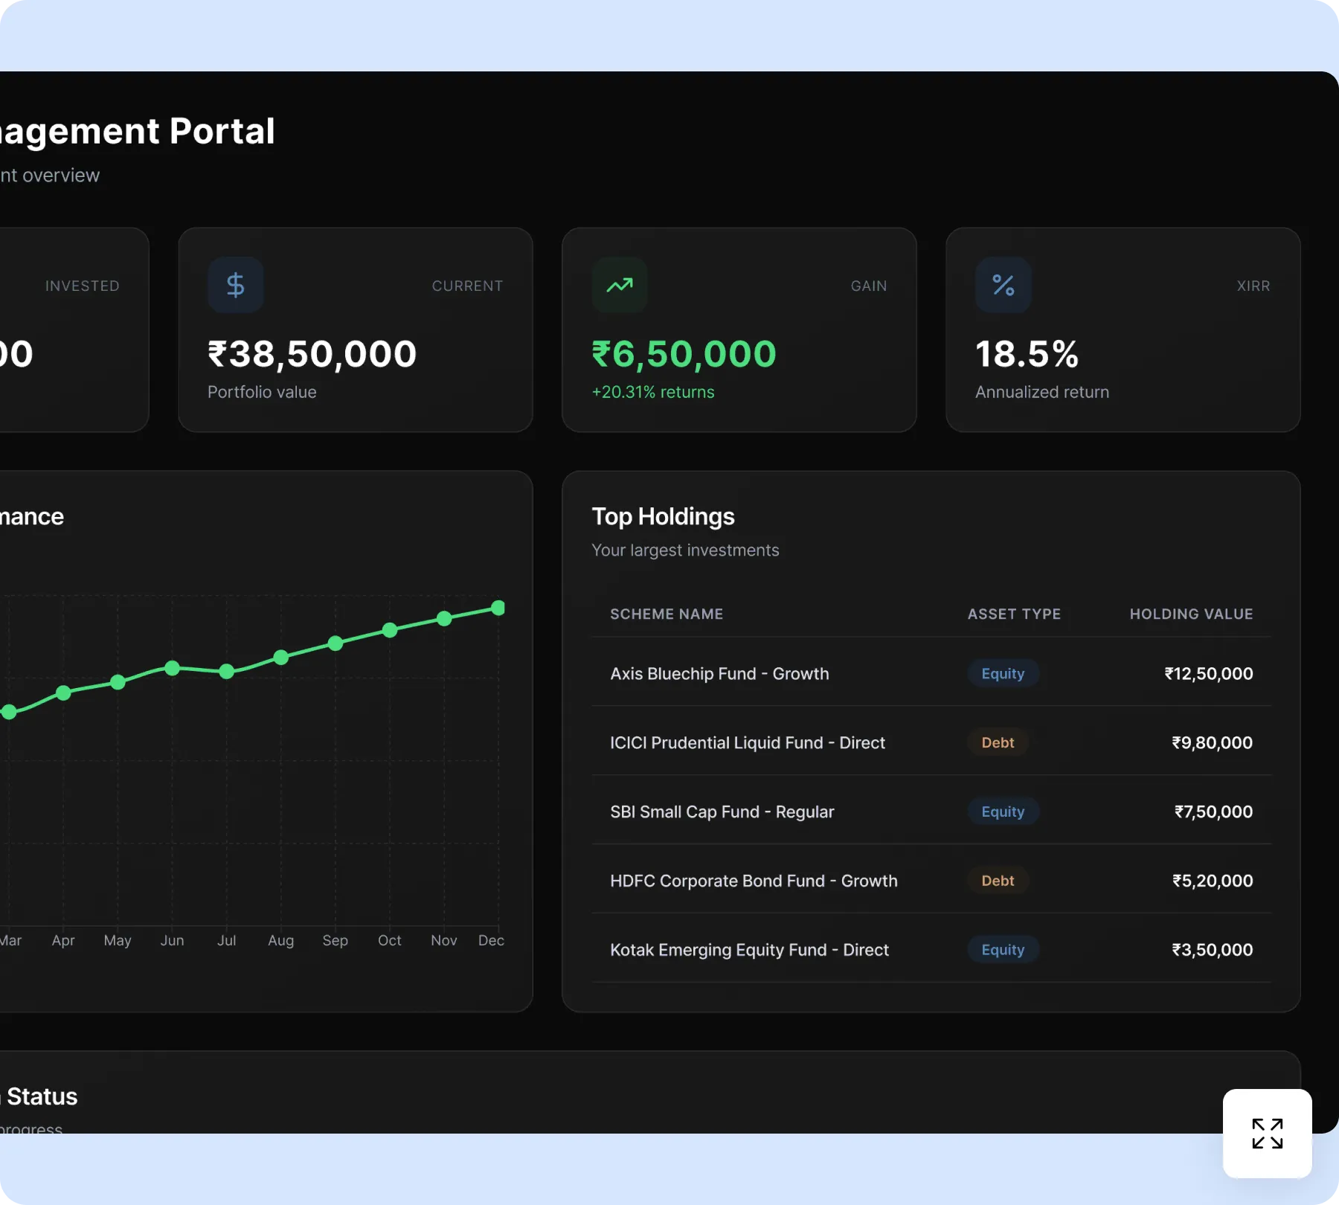Sort by the Holding Value column header
1339x1205 pixels.
coord(1191,614)
